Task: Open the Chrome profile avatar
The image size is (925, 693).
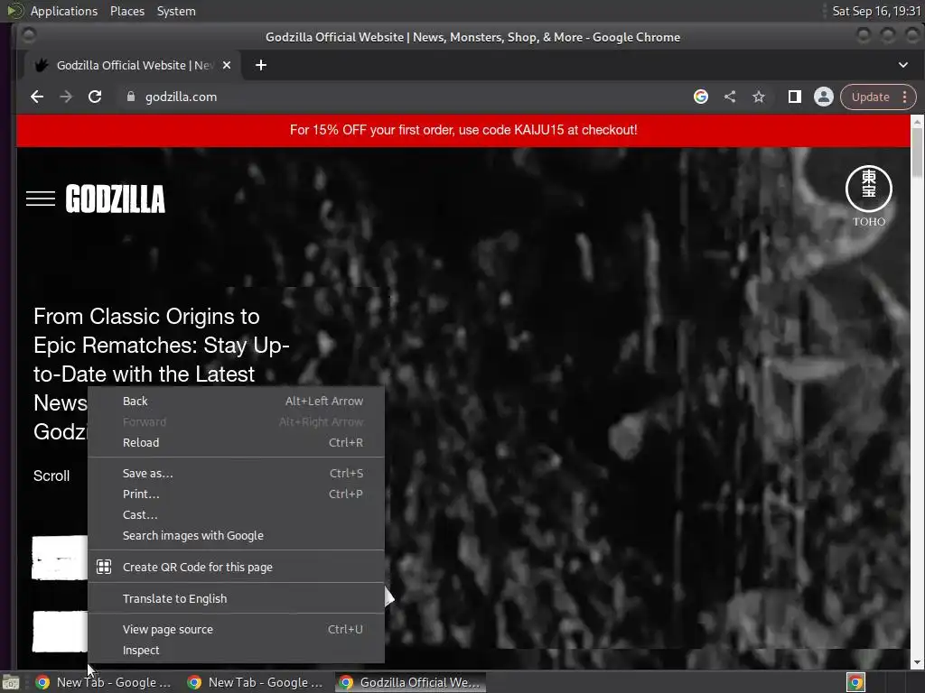Action: pos(824,97)
